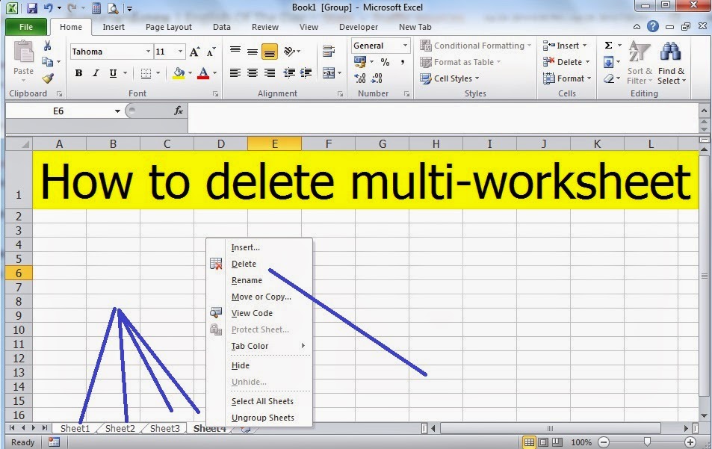The width and height of the screenshot is (712, 449).
Task: Click the AutoSum icon
Action: pos(608,45)
